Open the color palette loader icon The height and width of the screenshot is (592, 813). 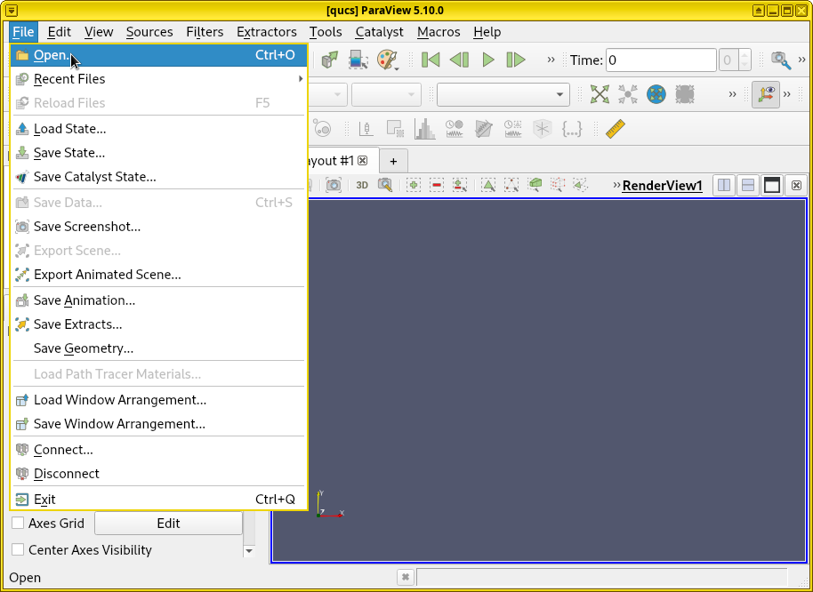388,60
